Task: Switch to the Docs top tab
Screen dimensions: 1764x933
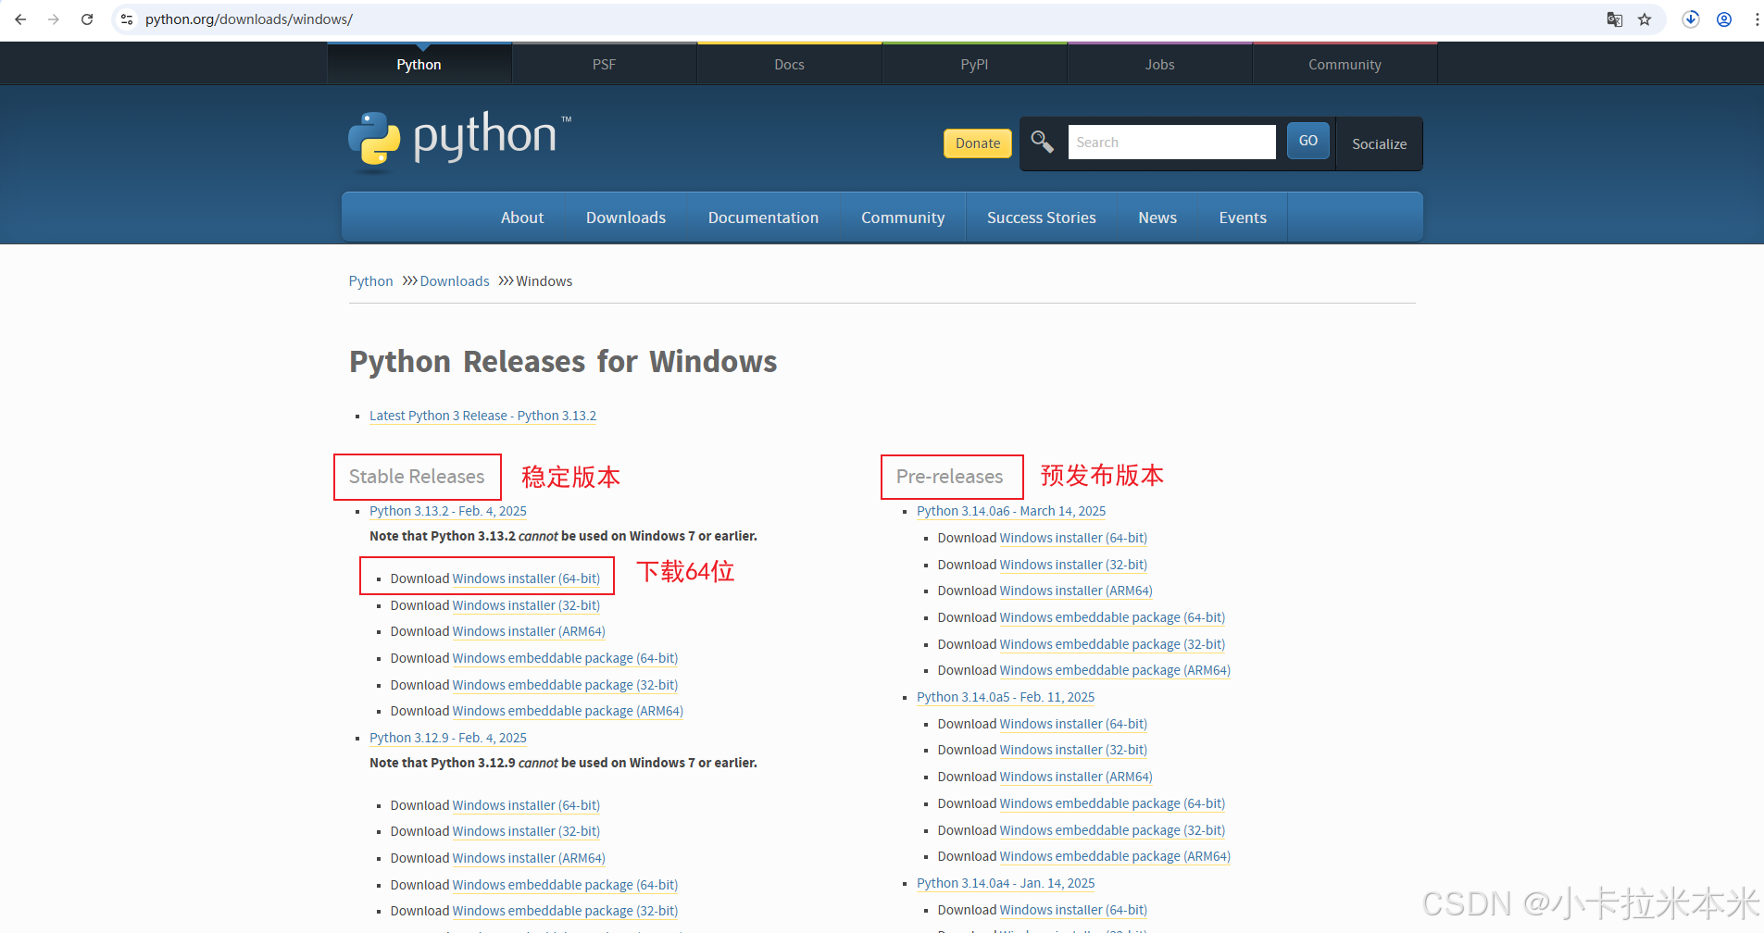Action: click(790, 64)
